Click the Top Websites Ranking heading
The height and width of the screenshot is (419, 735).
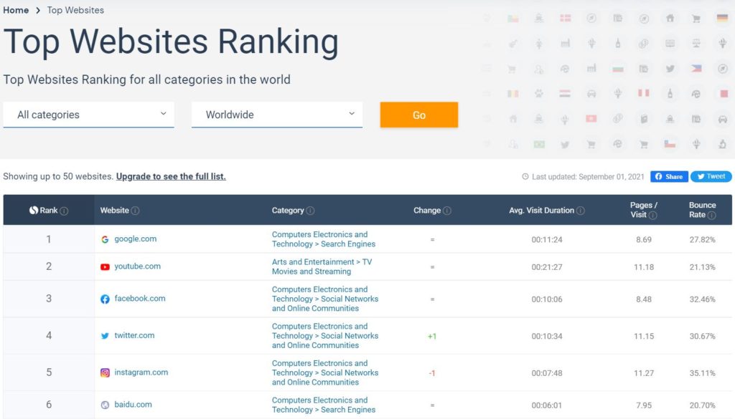[171, 42]
